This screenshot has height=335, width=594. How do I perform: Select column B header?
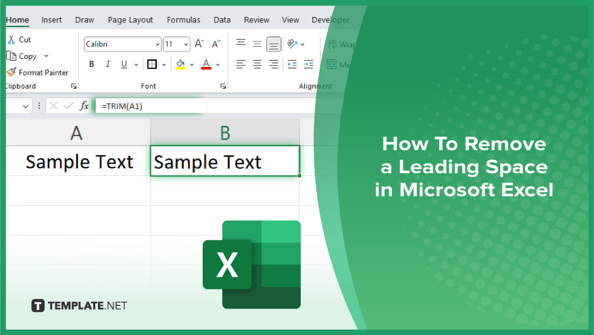(x=225, y=133)
